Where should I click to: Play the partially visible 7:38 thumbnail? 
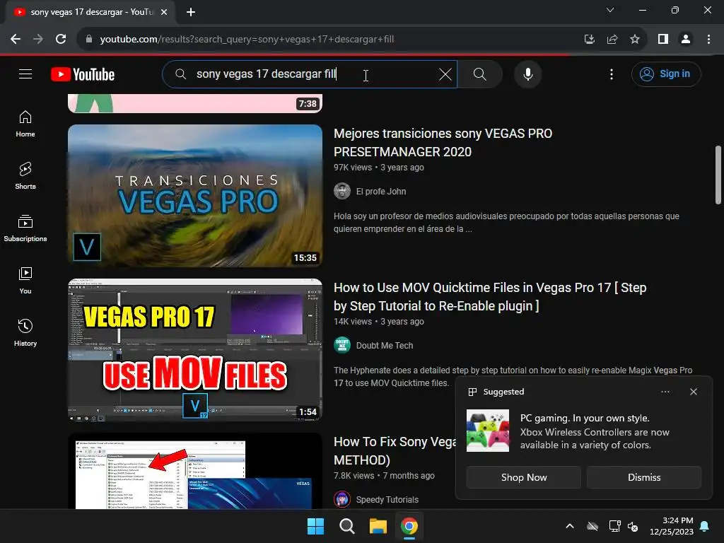[195, 103]
